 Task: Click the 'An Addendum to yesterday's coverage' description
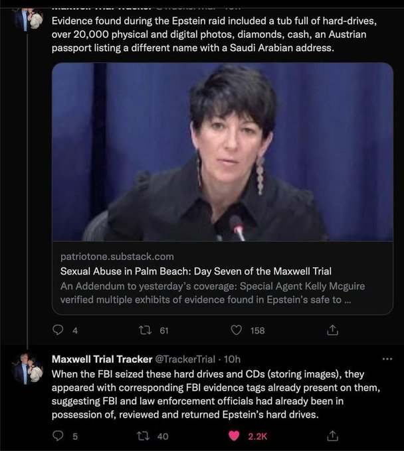click(x=213, y=292)
